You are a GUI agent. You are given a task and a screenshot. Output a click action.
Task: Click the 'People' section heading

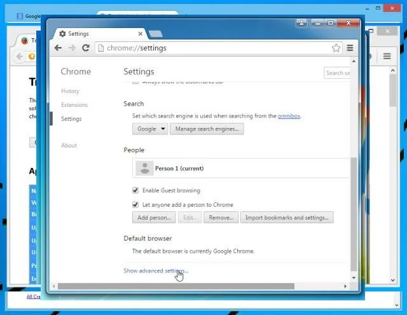coord(134,150)
